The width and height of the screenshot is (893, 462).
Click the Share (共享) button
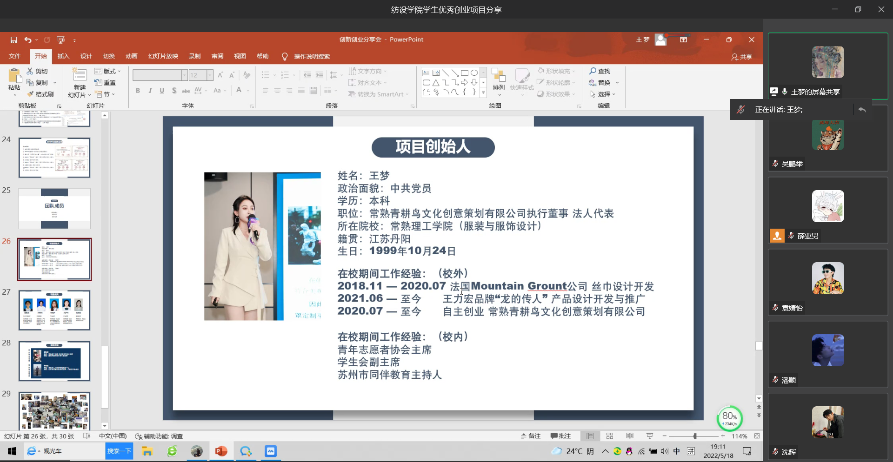pos(742,57)
